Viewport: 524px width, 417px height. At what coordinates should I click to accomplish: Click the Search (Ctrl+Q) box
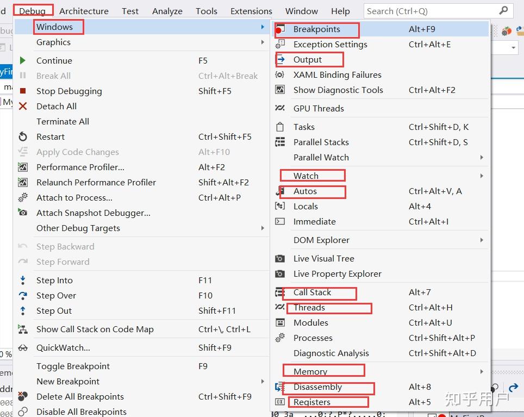[x=438, y=11]
